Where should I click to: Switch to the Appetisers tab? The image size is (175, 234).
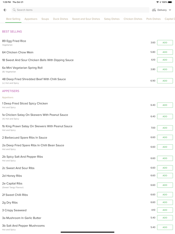[x=31, y=19]
